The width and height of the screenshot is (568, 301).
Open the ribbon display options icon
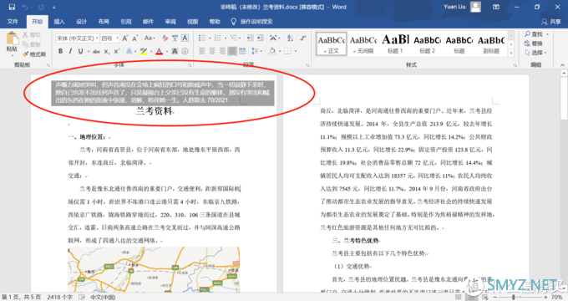click(496, 7)
